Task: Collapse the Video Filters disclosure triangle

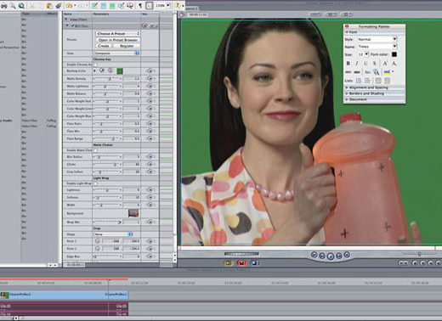Action: point(66,20)
